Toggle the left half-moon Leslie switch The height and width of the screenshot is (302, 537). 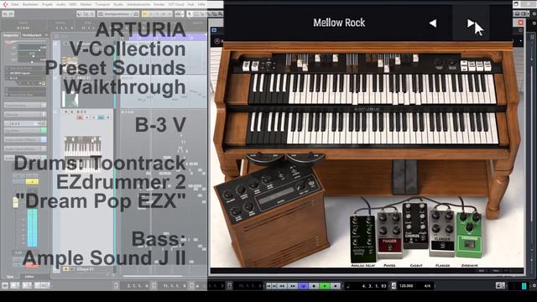click(265, 159)
